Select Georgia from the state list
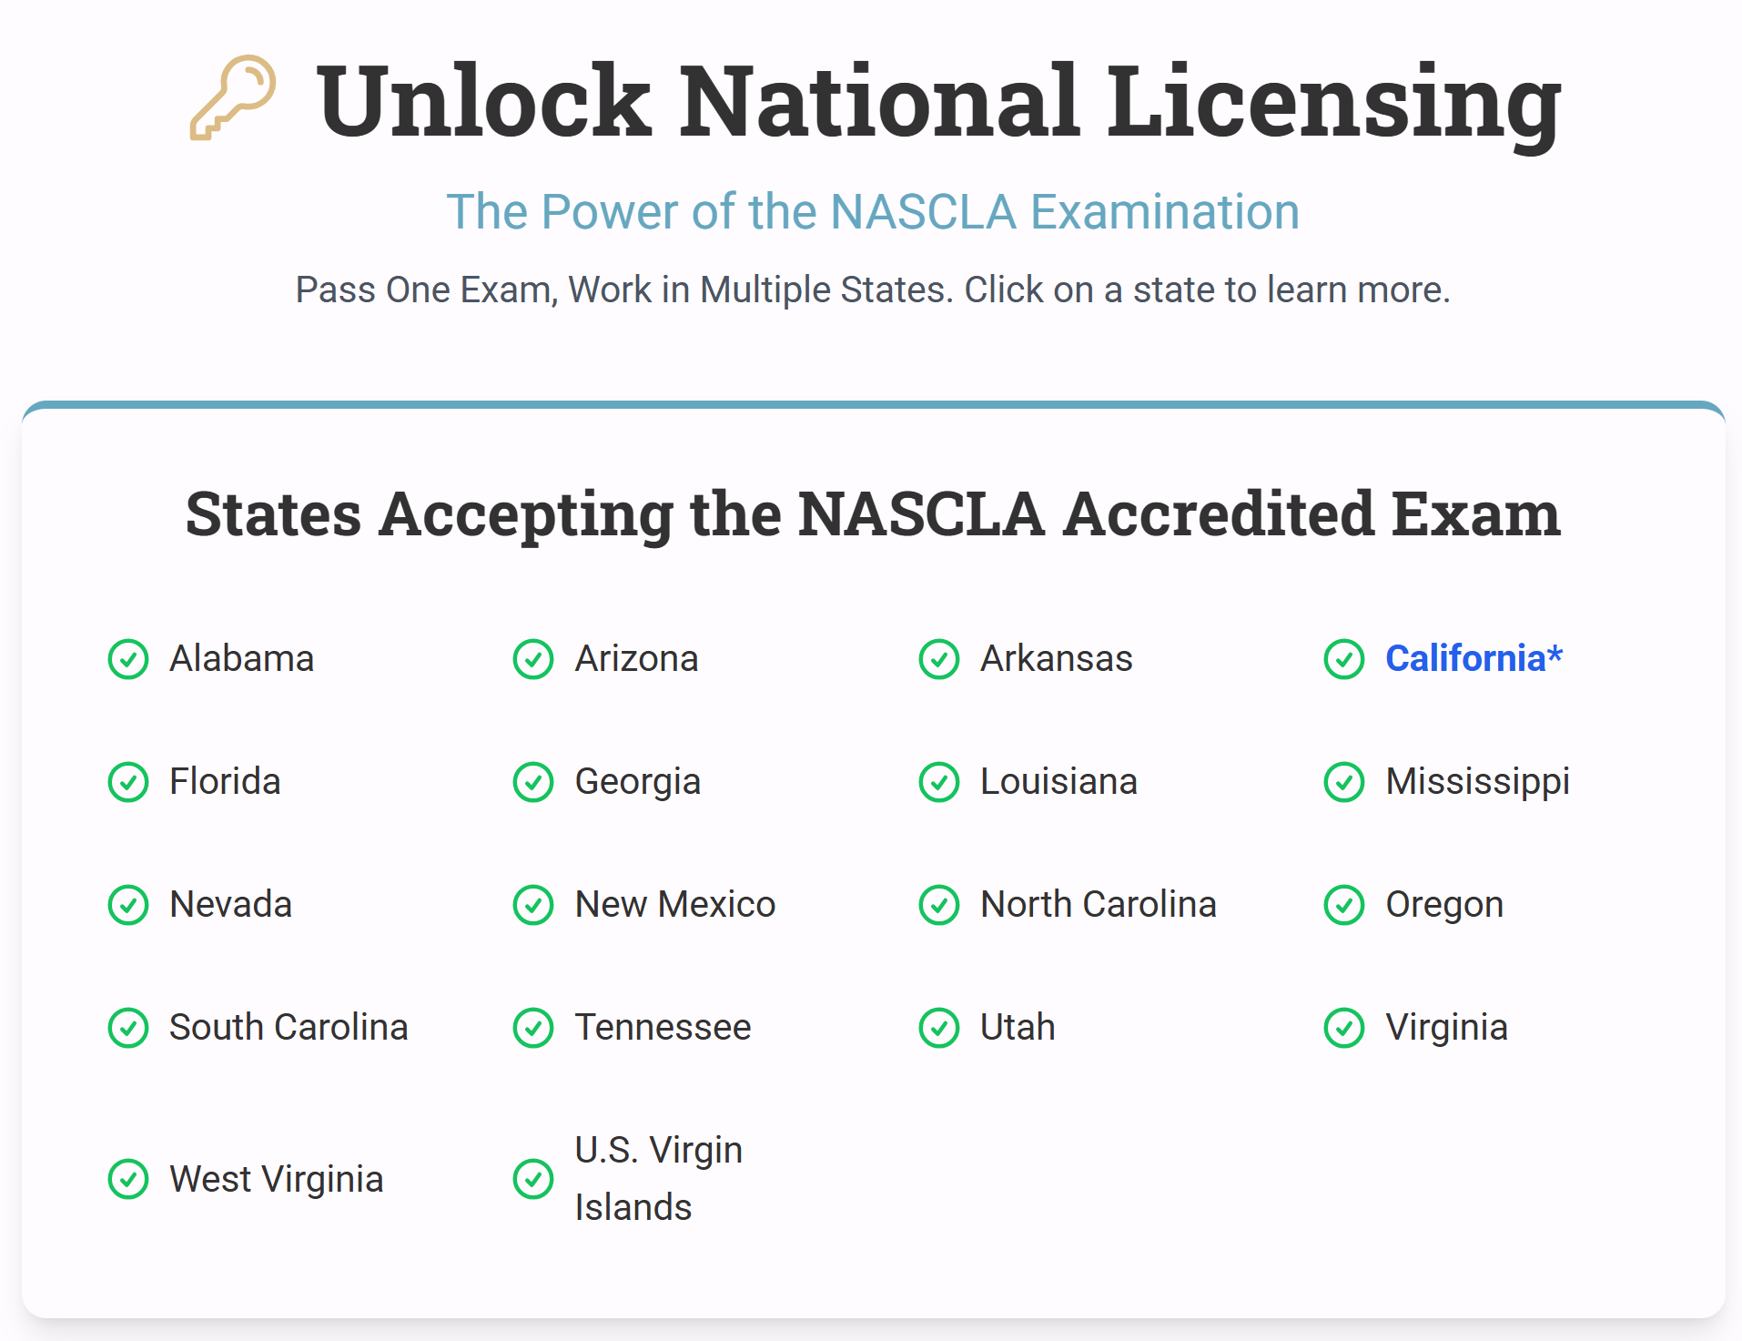Viewport: 1742px width, 1341px height. click(637, 781)
